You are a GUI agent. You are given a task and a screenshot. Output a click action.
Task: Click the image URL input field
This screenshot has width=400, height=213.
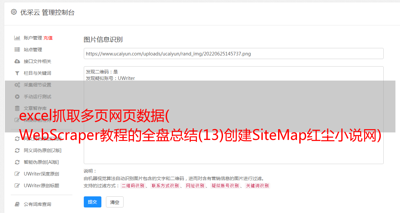click(233, 53)
